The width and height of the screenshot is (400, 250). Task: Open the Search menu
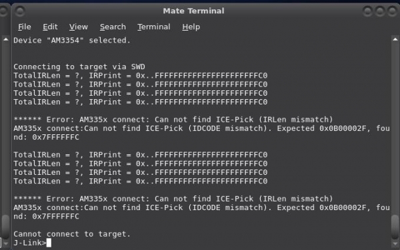click(x=113, y=27)
